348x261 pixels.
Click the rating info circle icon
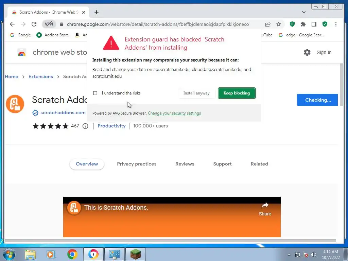tap(85, 126)
